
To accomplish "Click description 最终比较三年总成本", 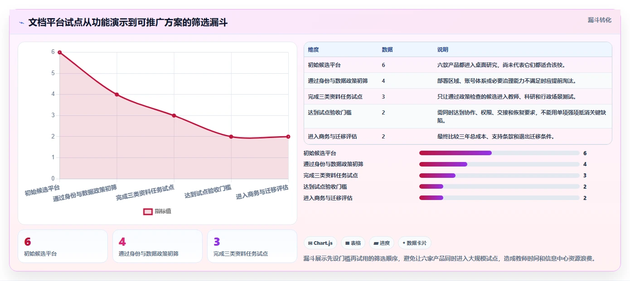I will point(496,136).
